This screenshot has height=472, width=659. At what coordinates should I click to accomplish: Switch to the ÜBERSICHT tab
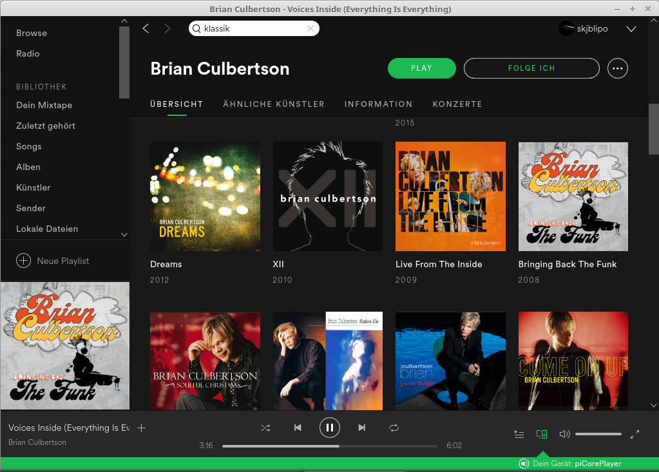click(x=177, y=104)
